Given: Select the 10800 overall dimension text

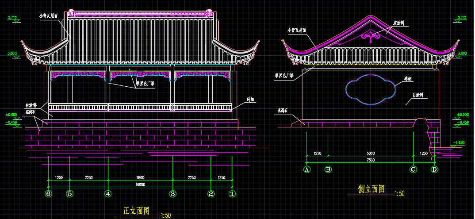Looking at the screenshot, I should pyautogui.click(x=140, y=184).
